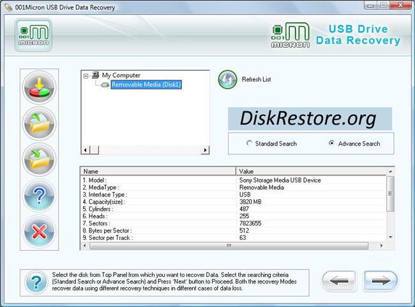This screenshot has height=307, width=415.
Task: Maximize the 001Micron window
Action: tap(383, 5)
